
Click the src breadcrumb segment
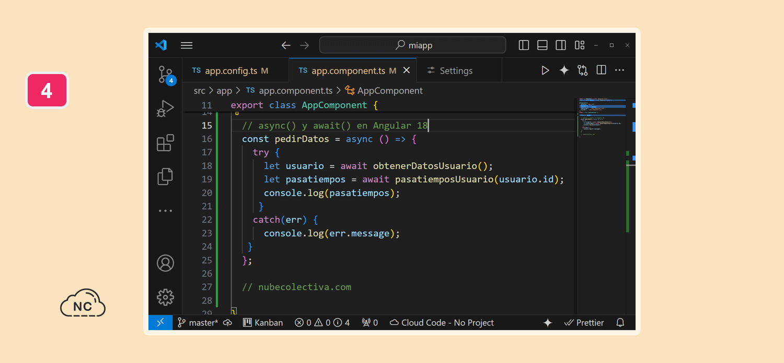(200, 91)
